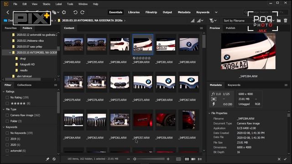The image size is (292, 164).
Task: Switch to the Metadata workspace
Action: pos(184,12)
